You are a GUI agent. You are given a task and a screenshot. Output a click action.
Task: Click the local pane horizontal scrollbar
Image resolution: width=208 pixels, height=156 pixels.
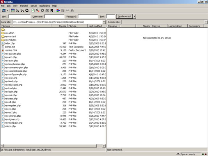pyautogui.click(x=50, y=146)
